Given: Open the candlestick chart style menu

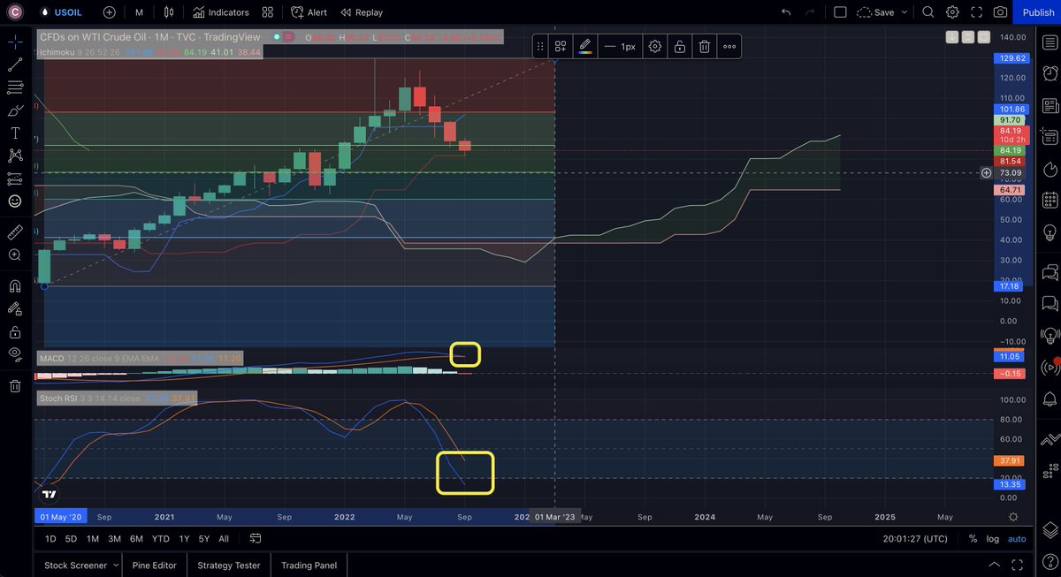Looking at the screenshot, I should click(168, 12).
